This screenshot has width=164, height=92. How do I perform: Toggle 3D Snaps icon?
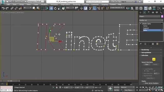(x=90, y=8)
